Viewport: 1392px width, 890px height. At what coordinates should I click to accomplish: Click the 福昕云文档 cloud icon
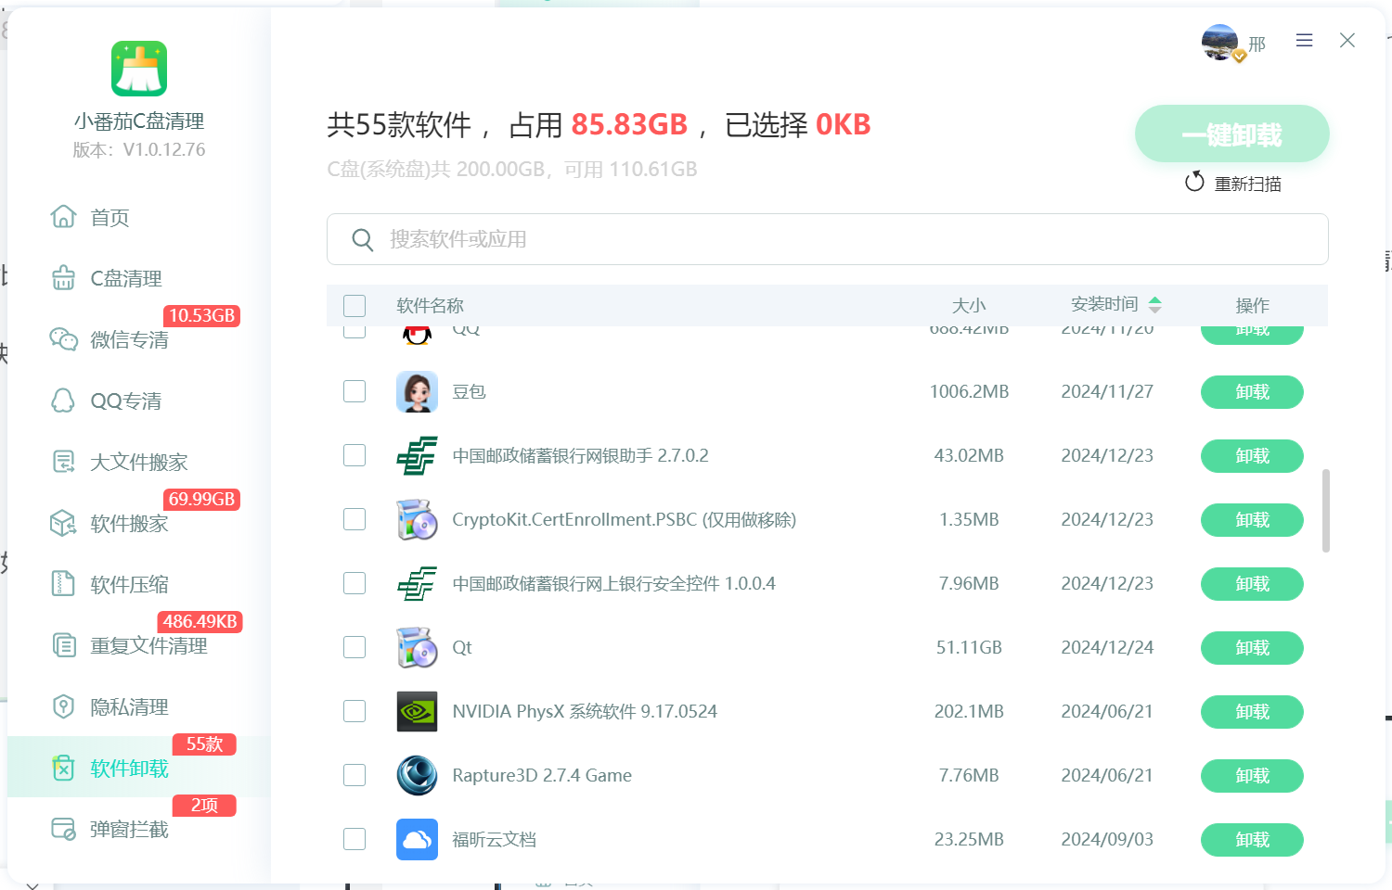(x=417, y=839)
